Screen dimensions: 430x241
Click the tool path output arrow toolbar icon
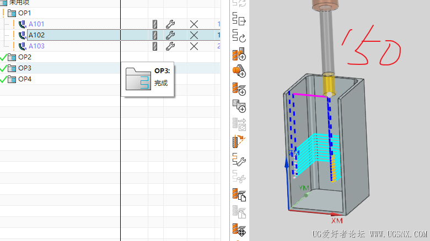click(x=239, y=19)
